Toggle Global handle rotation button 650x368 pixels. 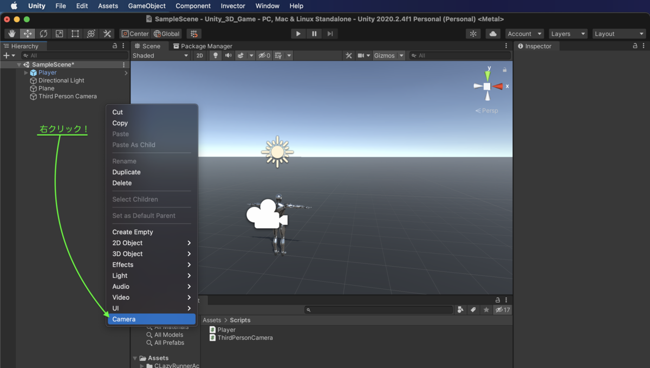167,34
